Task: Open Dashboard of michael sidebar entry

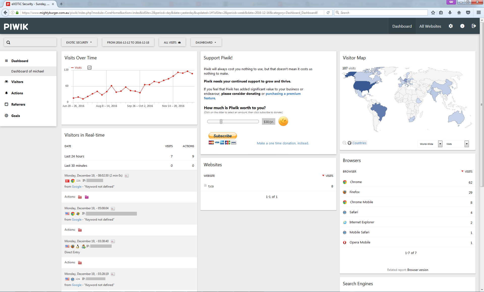Action: coord(28,71)
